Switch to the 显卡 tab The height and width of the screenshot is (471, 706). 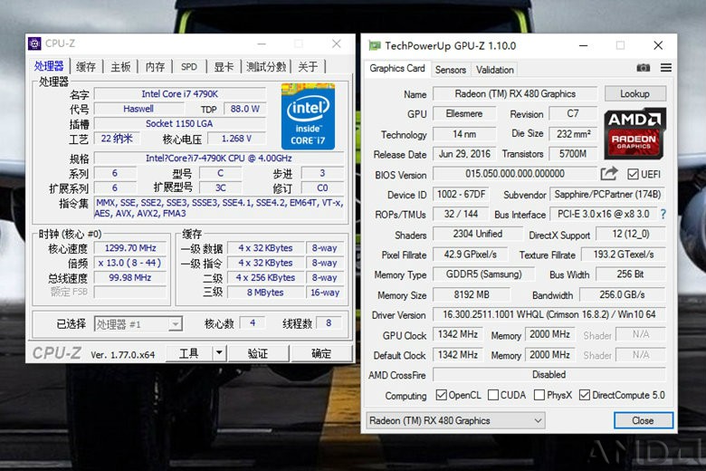pos(224,67)
